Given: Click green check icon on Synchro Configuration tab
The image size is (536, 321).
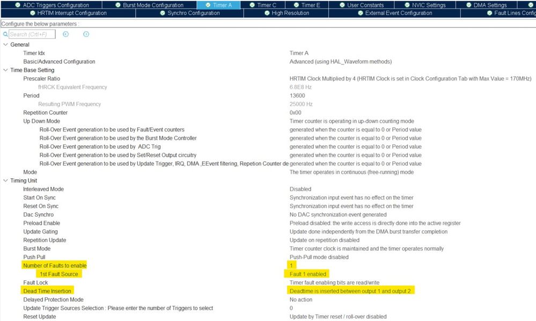Looking at the screenshot, I should click(163, 13).
